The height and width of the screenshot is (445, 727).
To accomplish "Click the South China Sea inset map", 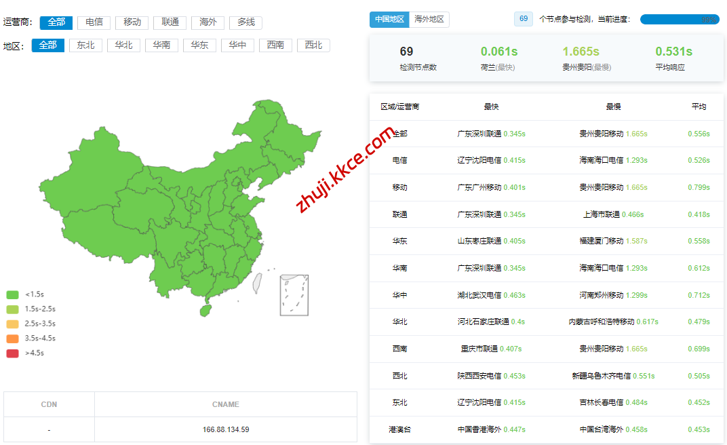I will coord(294,295).
